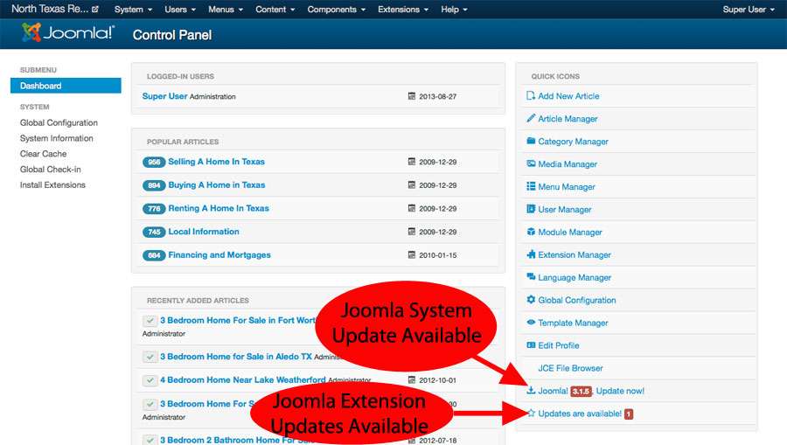The image size is (787, 445).
Task: Toggle published check for Aledo TX article
Action: click(150, 357)
